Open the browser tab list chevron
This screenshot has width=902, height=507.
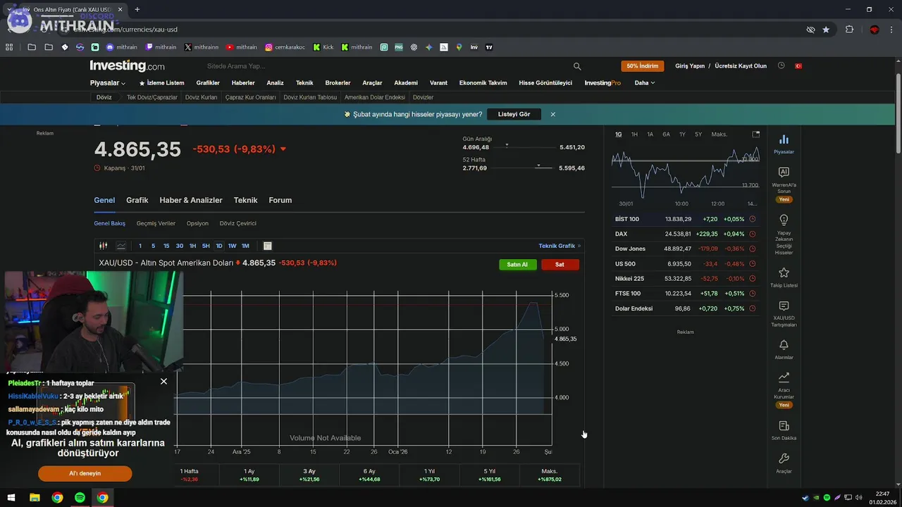pyautogui.click(x=9, y=9)
